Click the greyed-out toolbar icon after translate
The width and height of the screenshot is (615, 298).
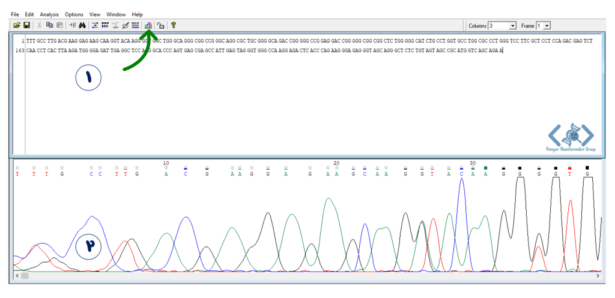coord(115,25)
